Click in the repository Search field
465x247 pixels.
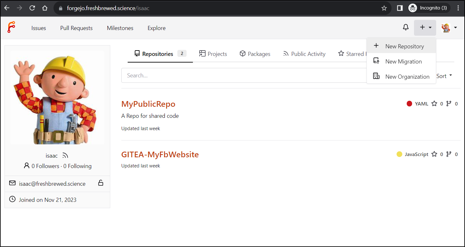pyautogui.click(x=244, y=75)
